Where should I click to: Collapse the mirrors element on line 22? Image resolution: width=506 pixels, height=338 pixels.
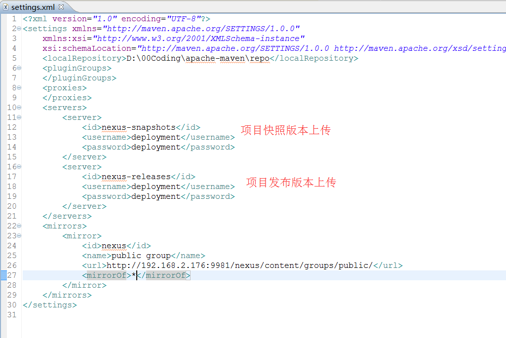(x=19, y=226)
